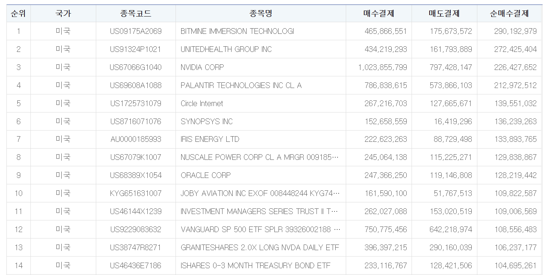The width and height of the screenshot is (545, 275).
Task: Select BITMINE IMMERSION TECHNOLOGI stock name
Action: pyautogui.click(x=237, y=31)
